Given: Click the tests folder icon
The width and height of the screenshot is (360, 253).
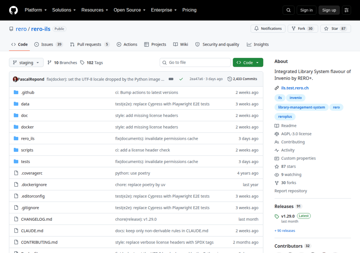Looking at the screenshot, I should click(x=16, y=161).
